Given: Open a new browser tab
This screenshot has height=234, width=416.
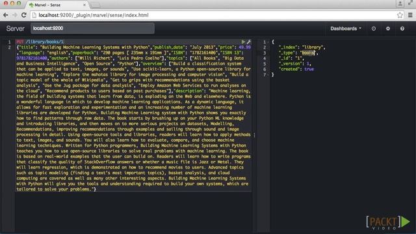Looking at the screenshot, I should [x=96, y=5].
